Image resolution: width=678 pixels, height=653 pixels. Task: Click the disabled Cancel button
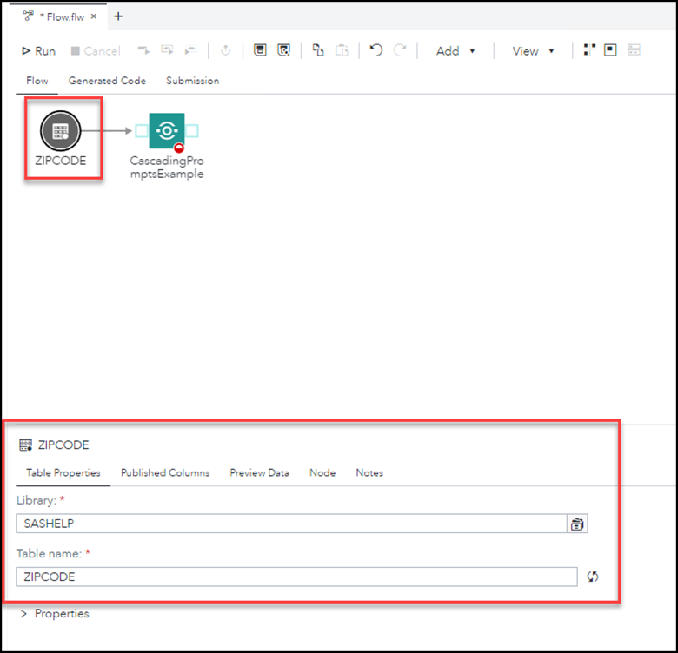(x=95, y=51)
